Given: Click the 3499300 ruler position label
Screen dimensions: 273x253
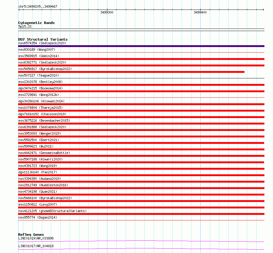Looking at the screenshot, I should [107, 12].
